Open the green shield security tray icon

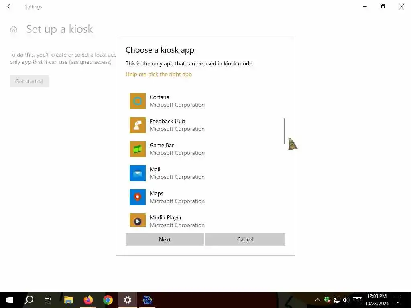click(x=327, y=300)
